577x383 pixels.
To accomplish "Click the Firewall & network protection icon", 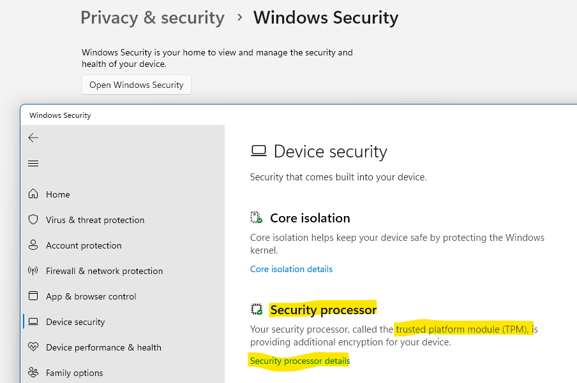I will tap(33, 271).
